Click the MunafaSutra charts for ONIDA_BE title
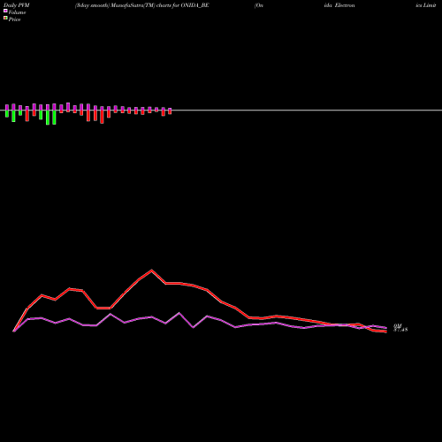This screenshot has height=442, width=442. [142, 5]
